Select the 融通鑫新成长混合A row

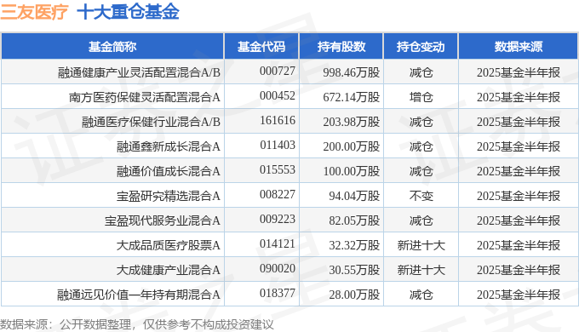coord(289,146)
